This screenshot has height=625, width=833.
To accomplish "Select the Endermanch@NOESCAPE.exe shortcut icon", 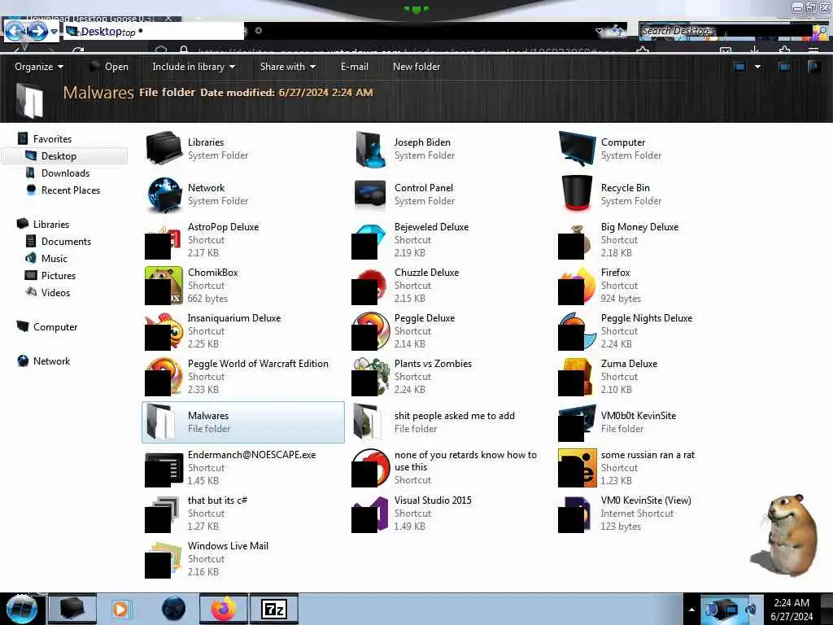I will tap(164, 470).
